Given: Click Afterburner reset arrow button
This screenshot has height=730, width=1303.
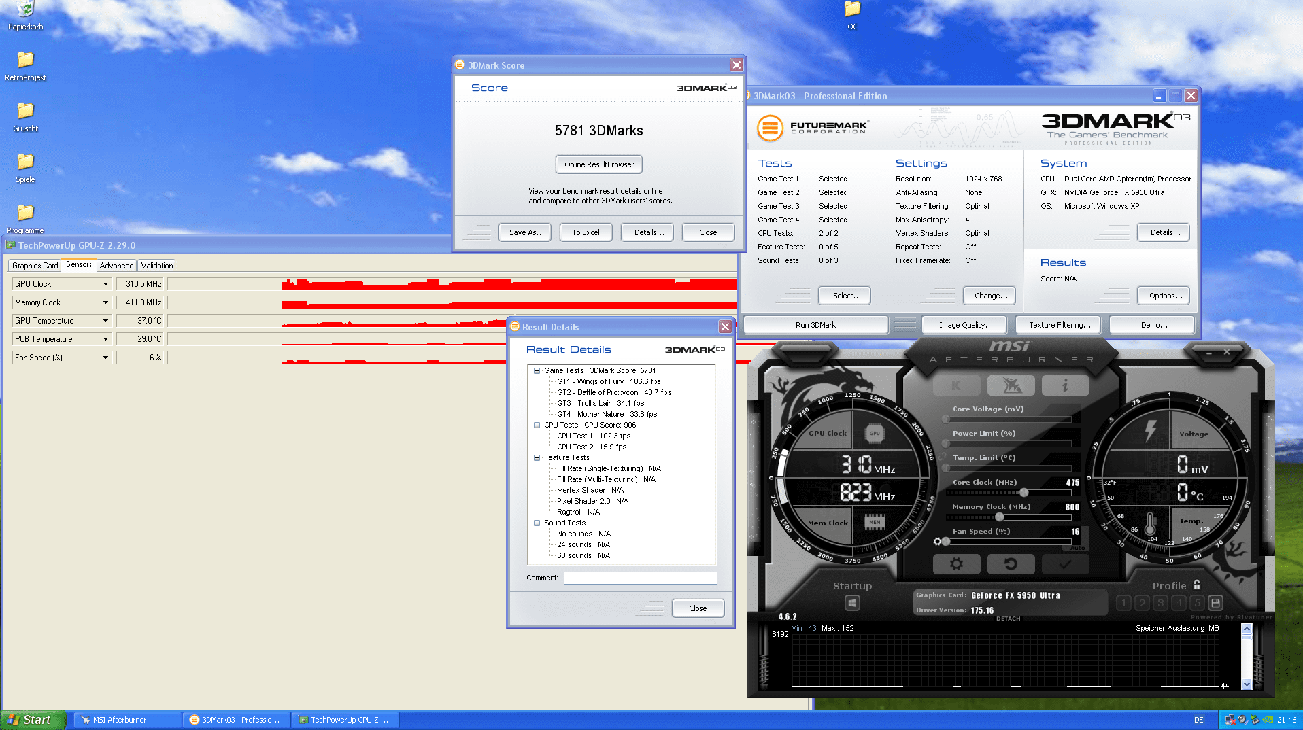Looking at the screenshot, I should (1011, 564).
